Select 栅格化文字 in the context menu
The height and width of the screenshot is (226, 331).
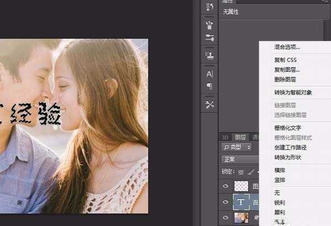coord(289,128)
